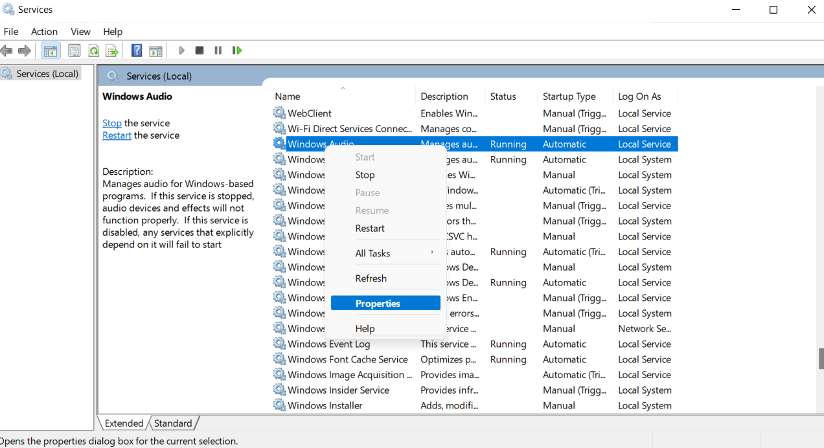Click Services app icon in title bar
The image size is (824, 448).
[x=8, y=10]
